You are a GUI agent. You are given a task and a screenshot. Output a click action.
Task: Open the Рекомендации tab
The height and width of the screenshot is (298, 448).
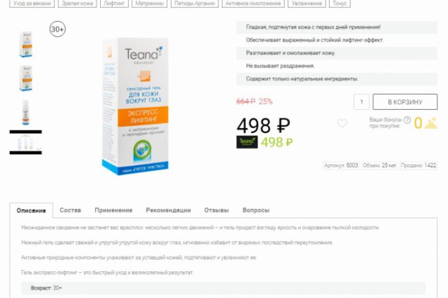pos(168,210)
